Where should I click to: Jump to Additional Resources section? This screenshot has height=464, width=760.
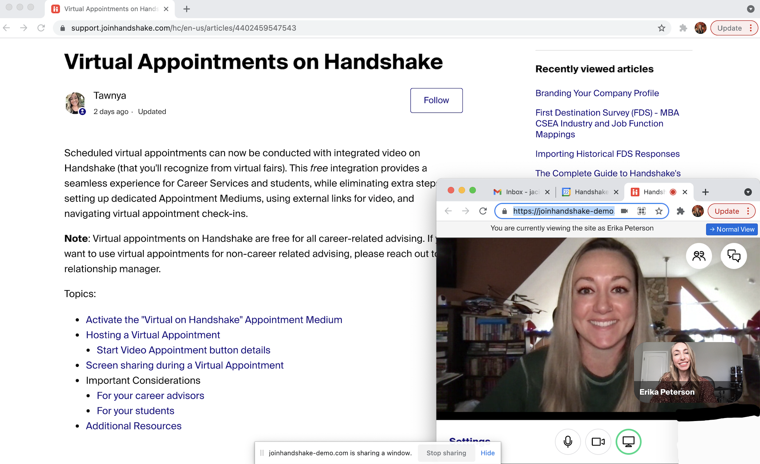pyautogui.click(x=134, y=426)
